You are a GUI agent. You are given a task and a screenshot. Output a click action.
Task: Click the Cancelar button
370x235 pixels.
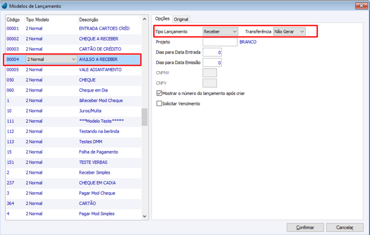pyautogui.click(x=345, y=228)
